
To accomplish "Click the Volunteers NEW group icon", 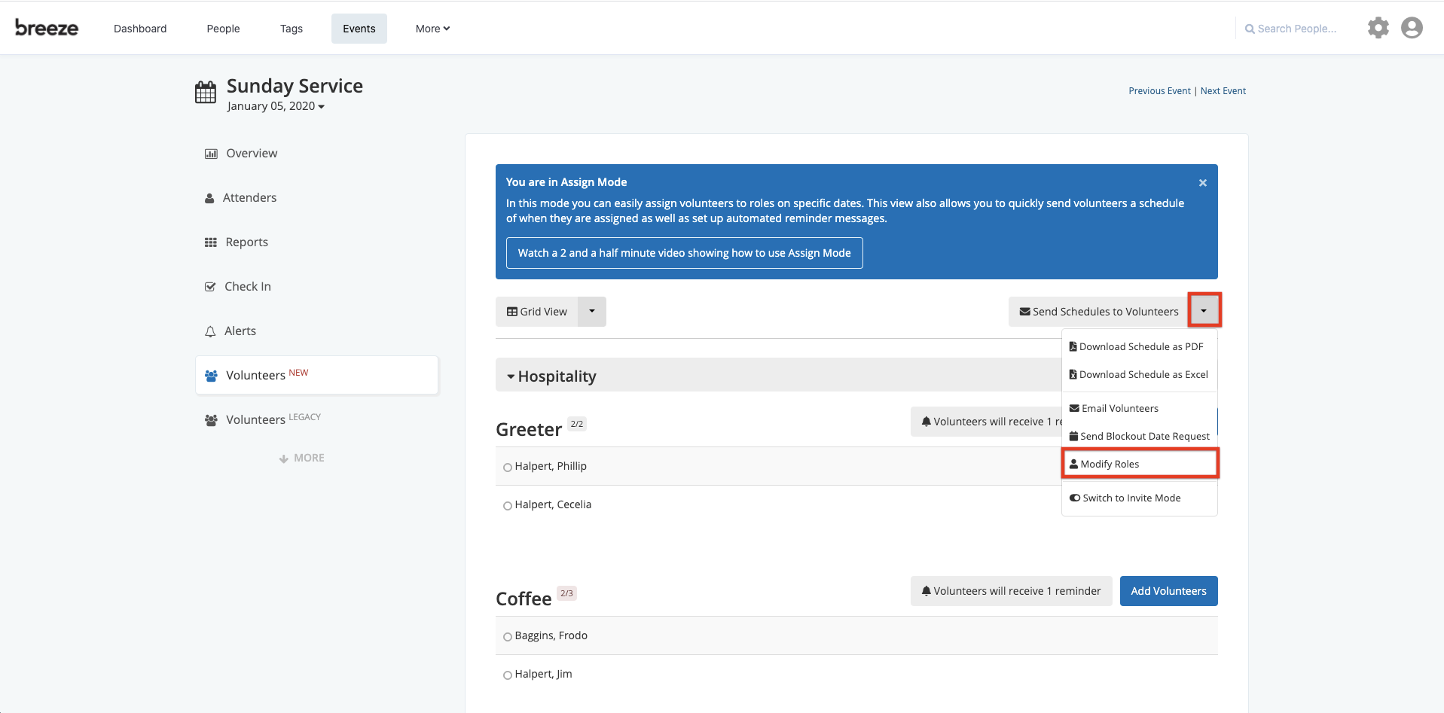I will (x=211, y=376).
